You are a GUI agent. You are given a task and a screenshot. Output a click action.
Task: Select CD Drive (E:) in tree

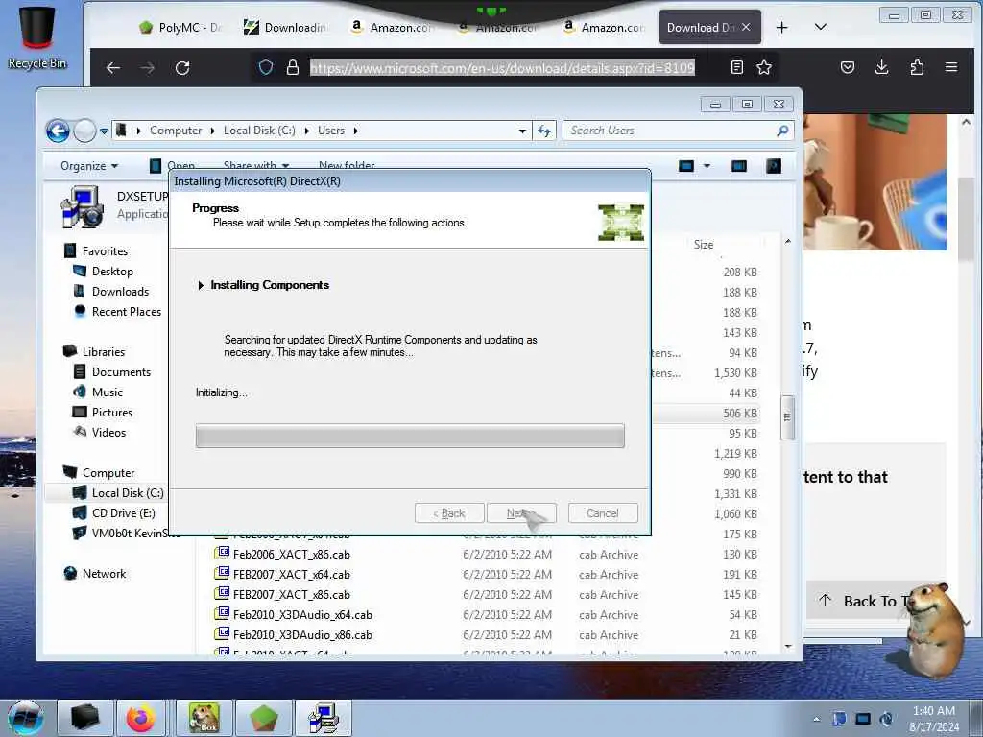click(123, 512)
